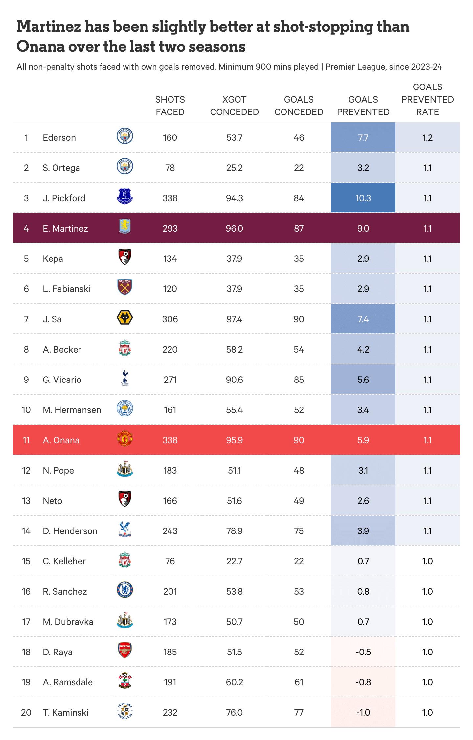Click the West Ham crest beside L. Fabianski
The height and width of the screenshot is (740, 473).
[125, 287]
